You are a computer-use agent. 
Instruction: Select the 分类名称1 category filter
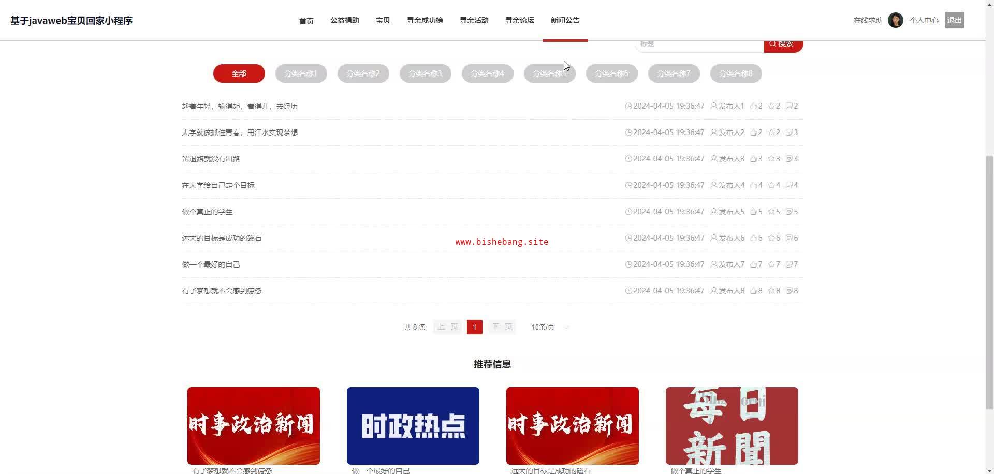301,73
